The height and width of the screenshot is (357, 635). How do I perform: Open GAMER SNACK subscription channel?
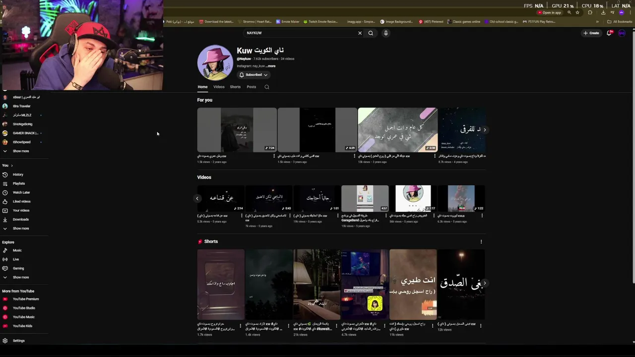tap(25, 133)
